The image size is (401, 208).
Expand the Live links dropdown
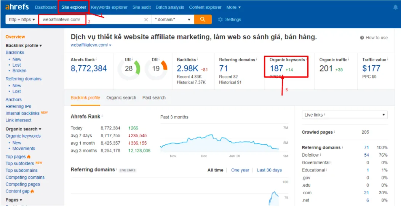point(344,115)
